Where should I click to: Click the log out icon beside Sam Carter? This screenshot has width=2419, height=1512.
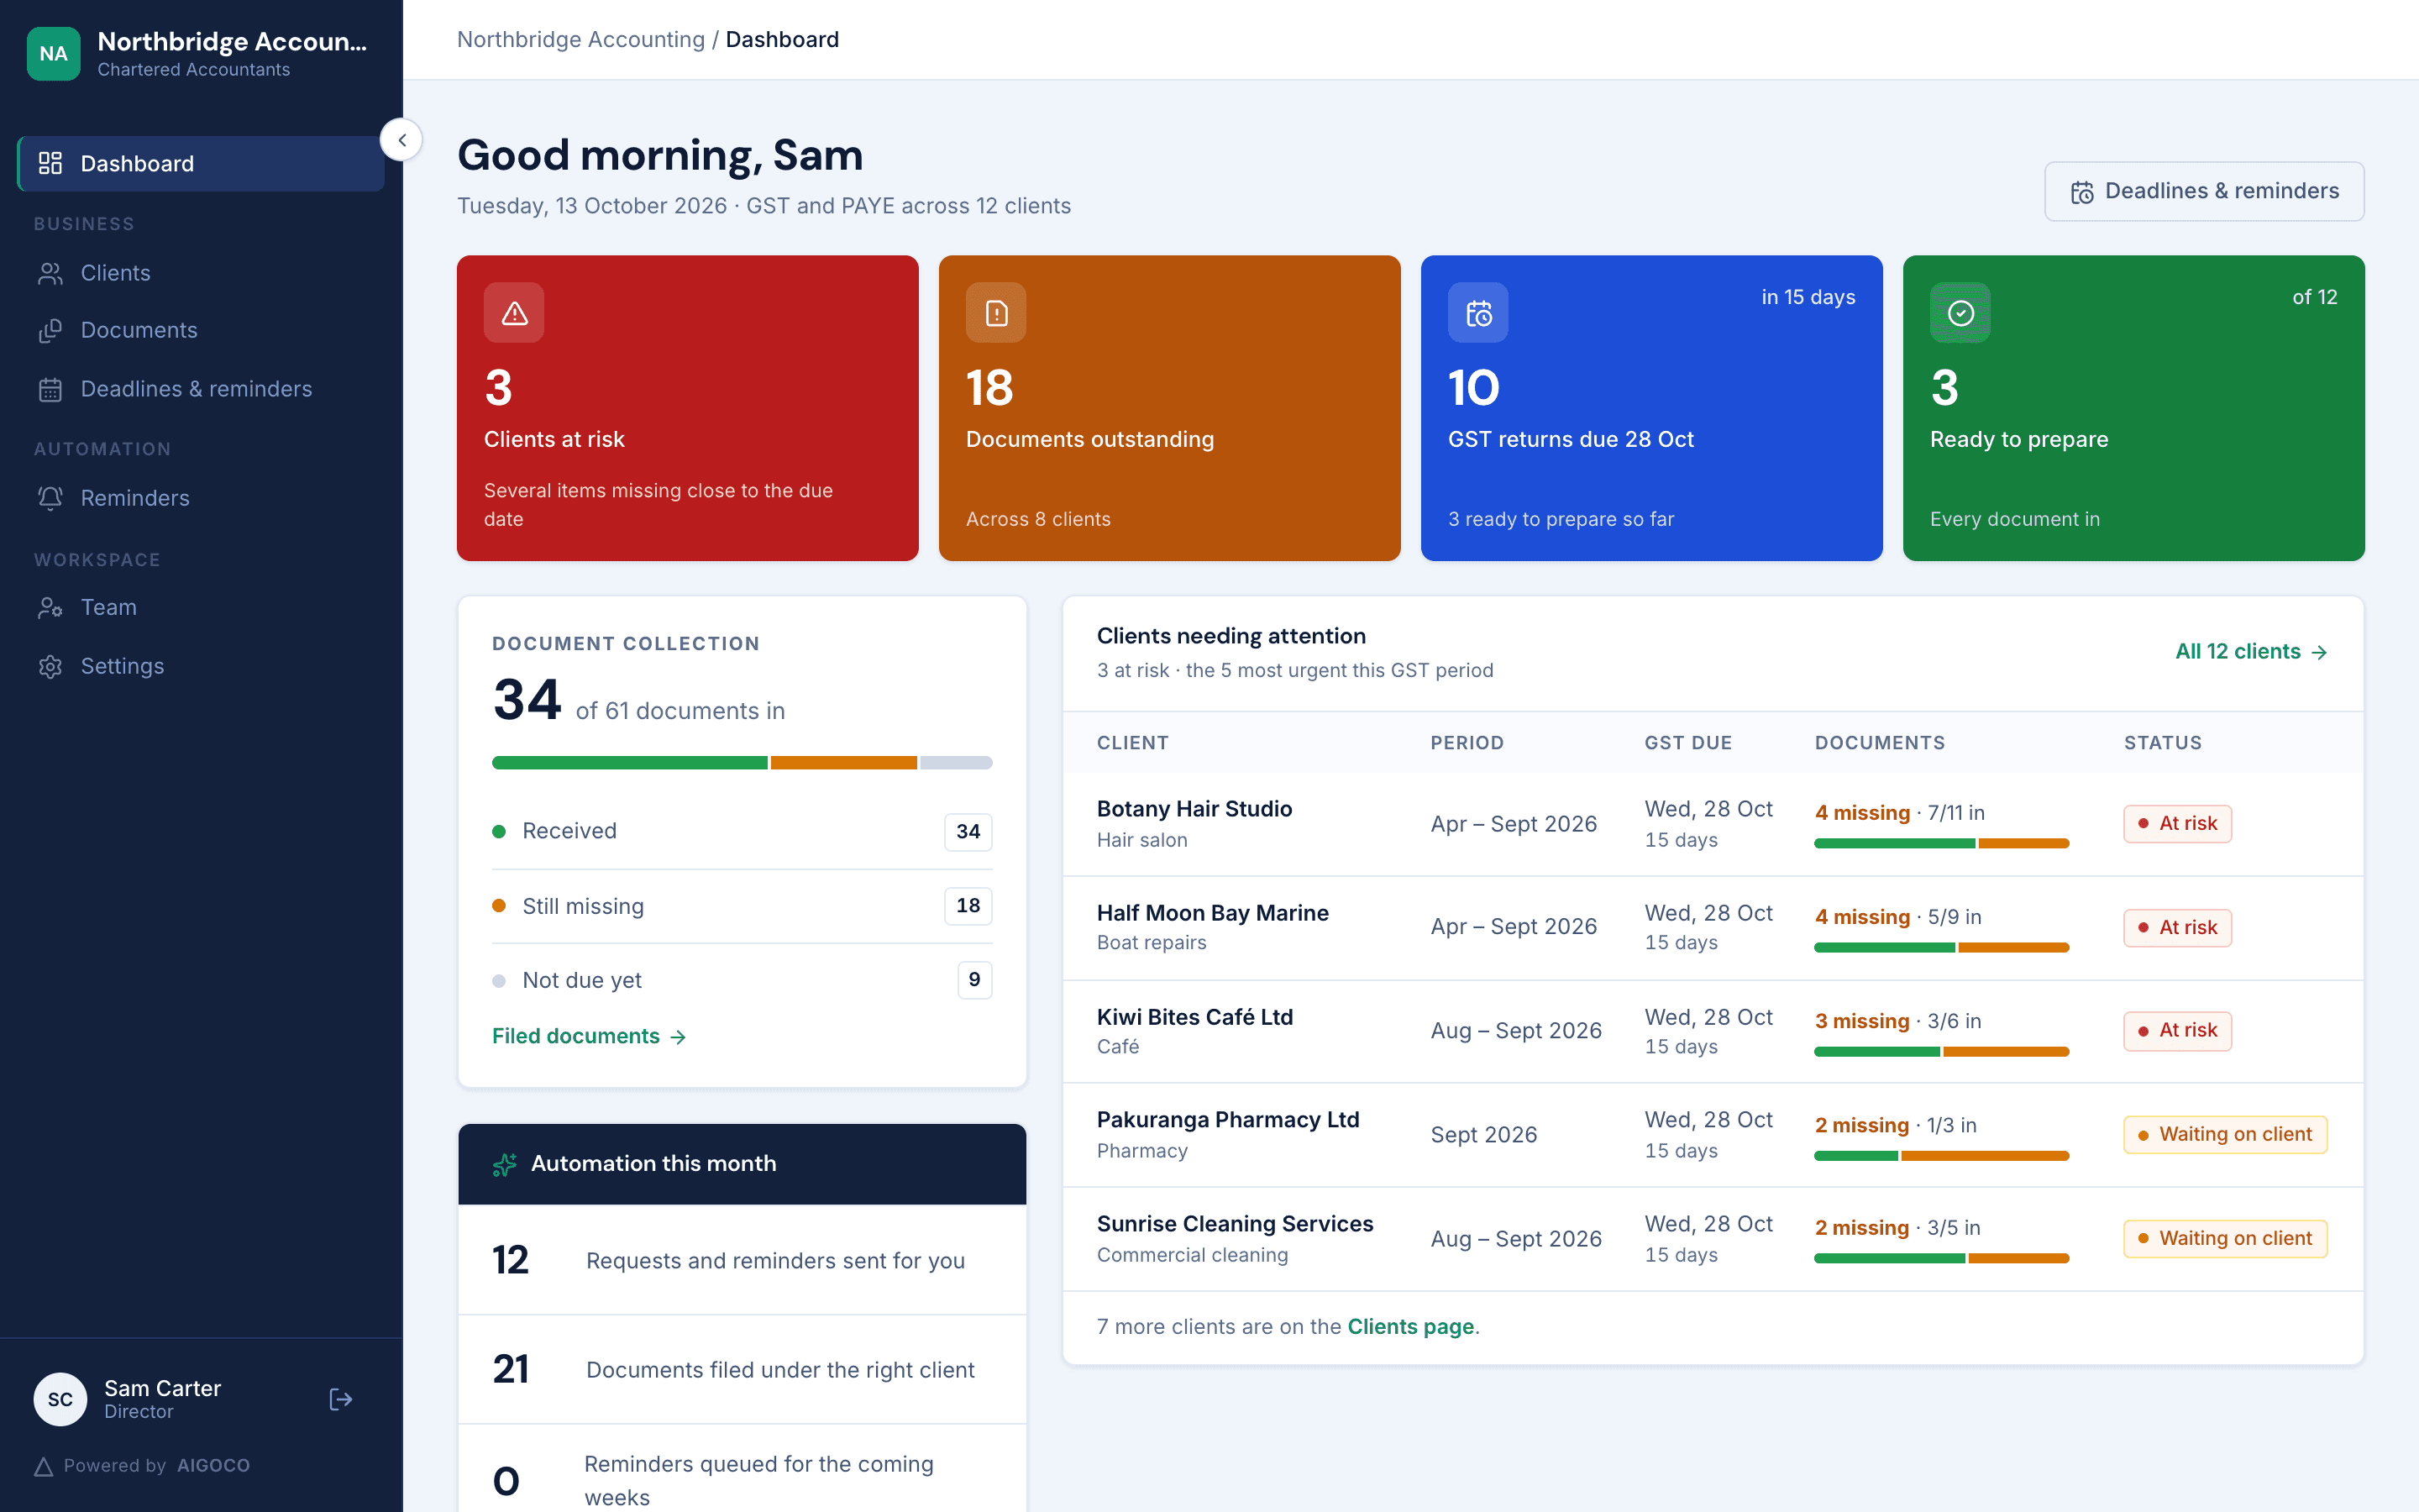340,1399
